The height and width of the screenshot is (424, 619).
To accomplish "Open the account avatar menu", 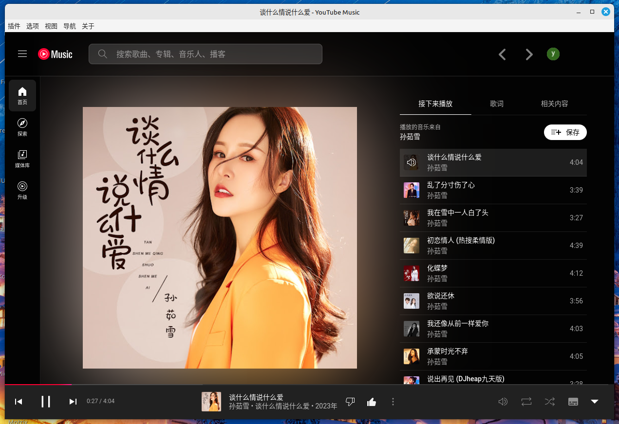I will click(x=553, y=54).
